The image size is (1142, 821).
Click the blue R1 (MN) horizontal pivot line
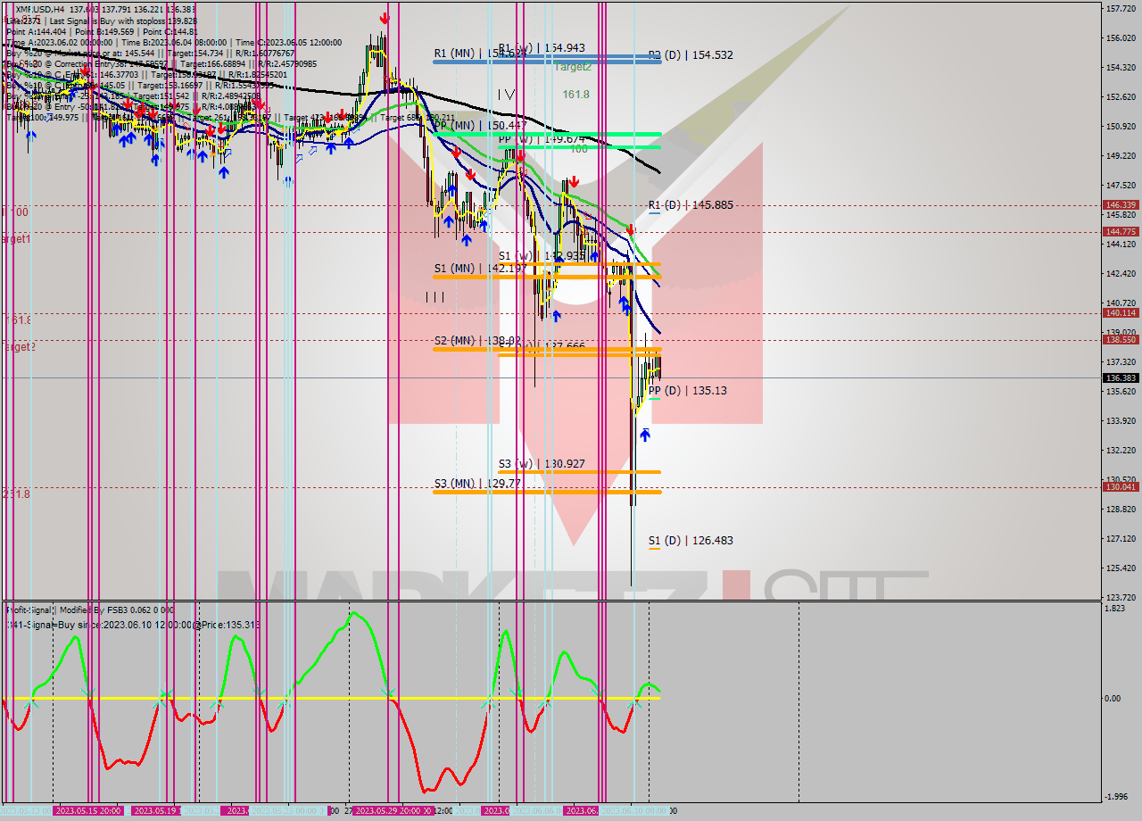click(547, 61)
